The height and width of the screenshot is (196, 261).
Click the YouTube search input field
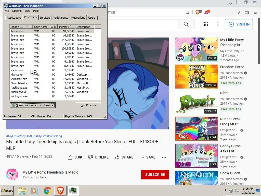pos(143,24)
